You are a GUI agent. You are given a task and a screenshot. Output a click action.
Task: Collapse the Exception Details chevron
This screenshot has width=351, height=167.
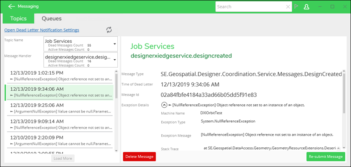pos(164,105)
